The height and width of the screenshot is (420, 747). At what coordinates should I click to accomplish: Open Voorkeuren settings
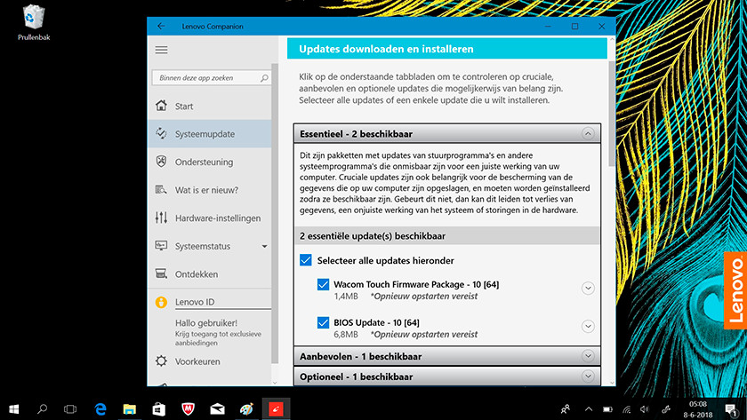197,361
